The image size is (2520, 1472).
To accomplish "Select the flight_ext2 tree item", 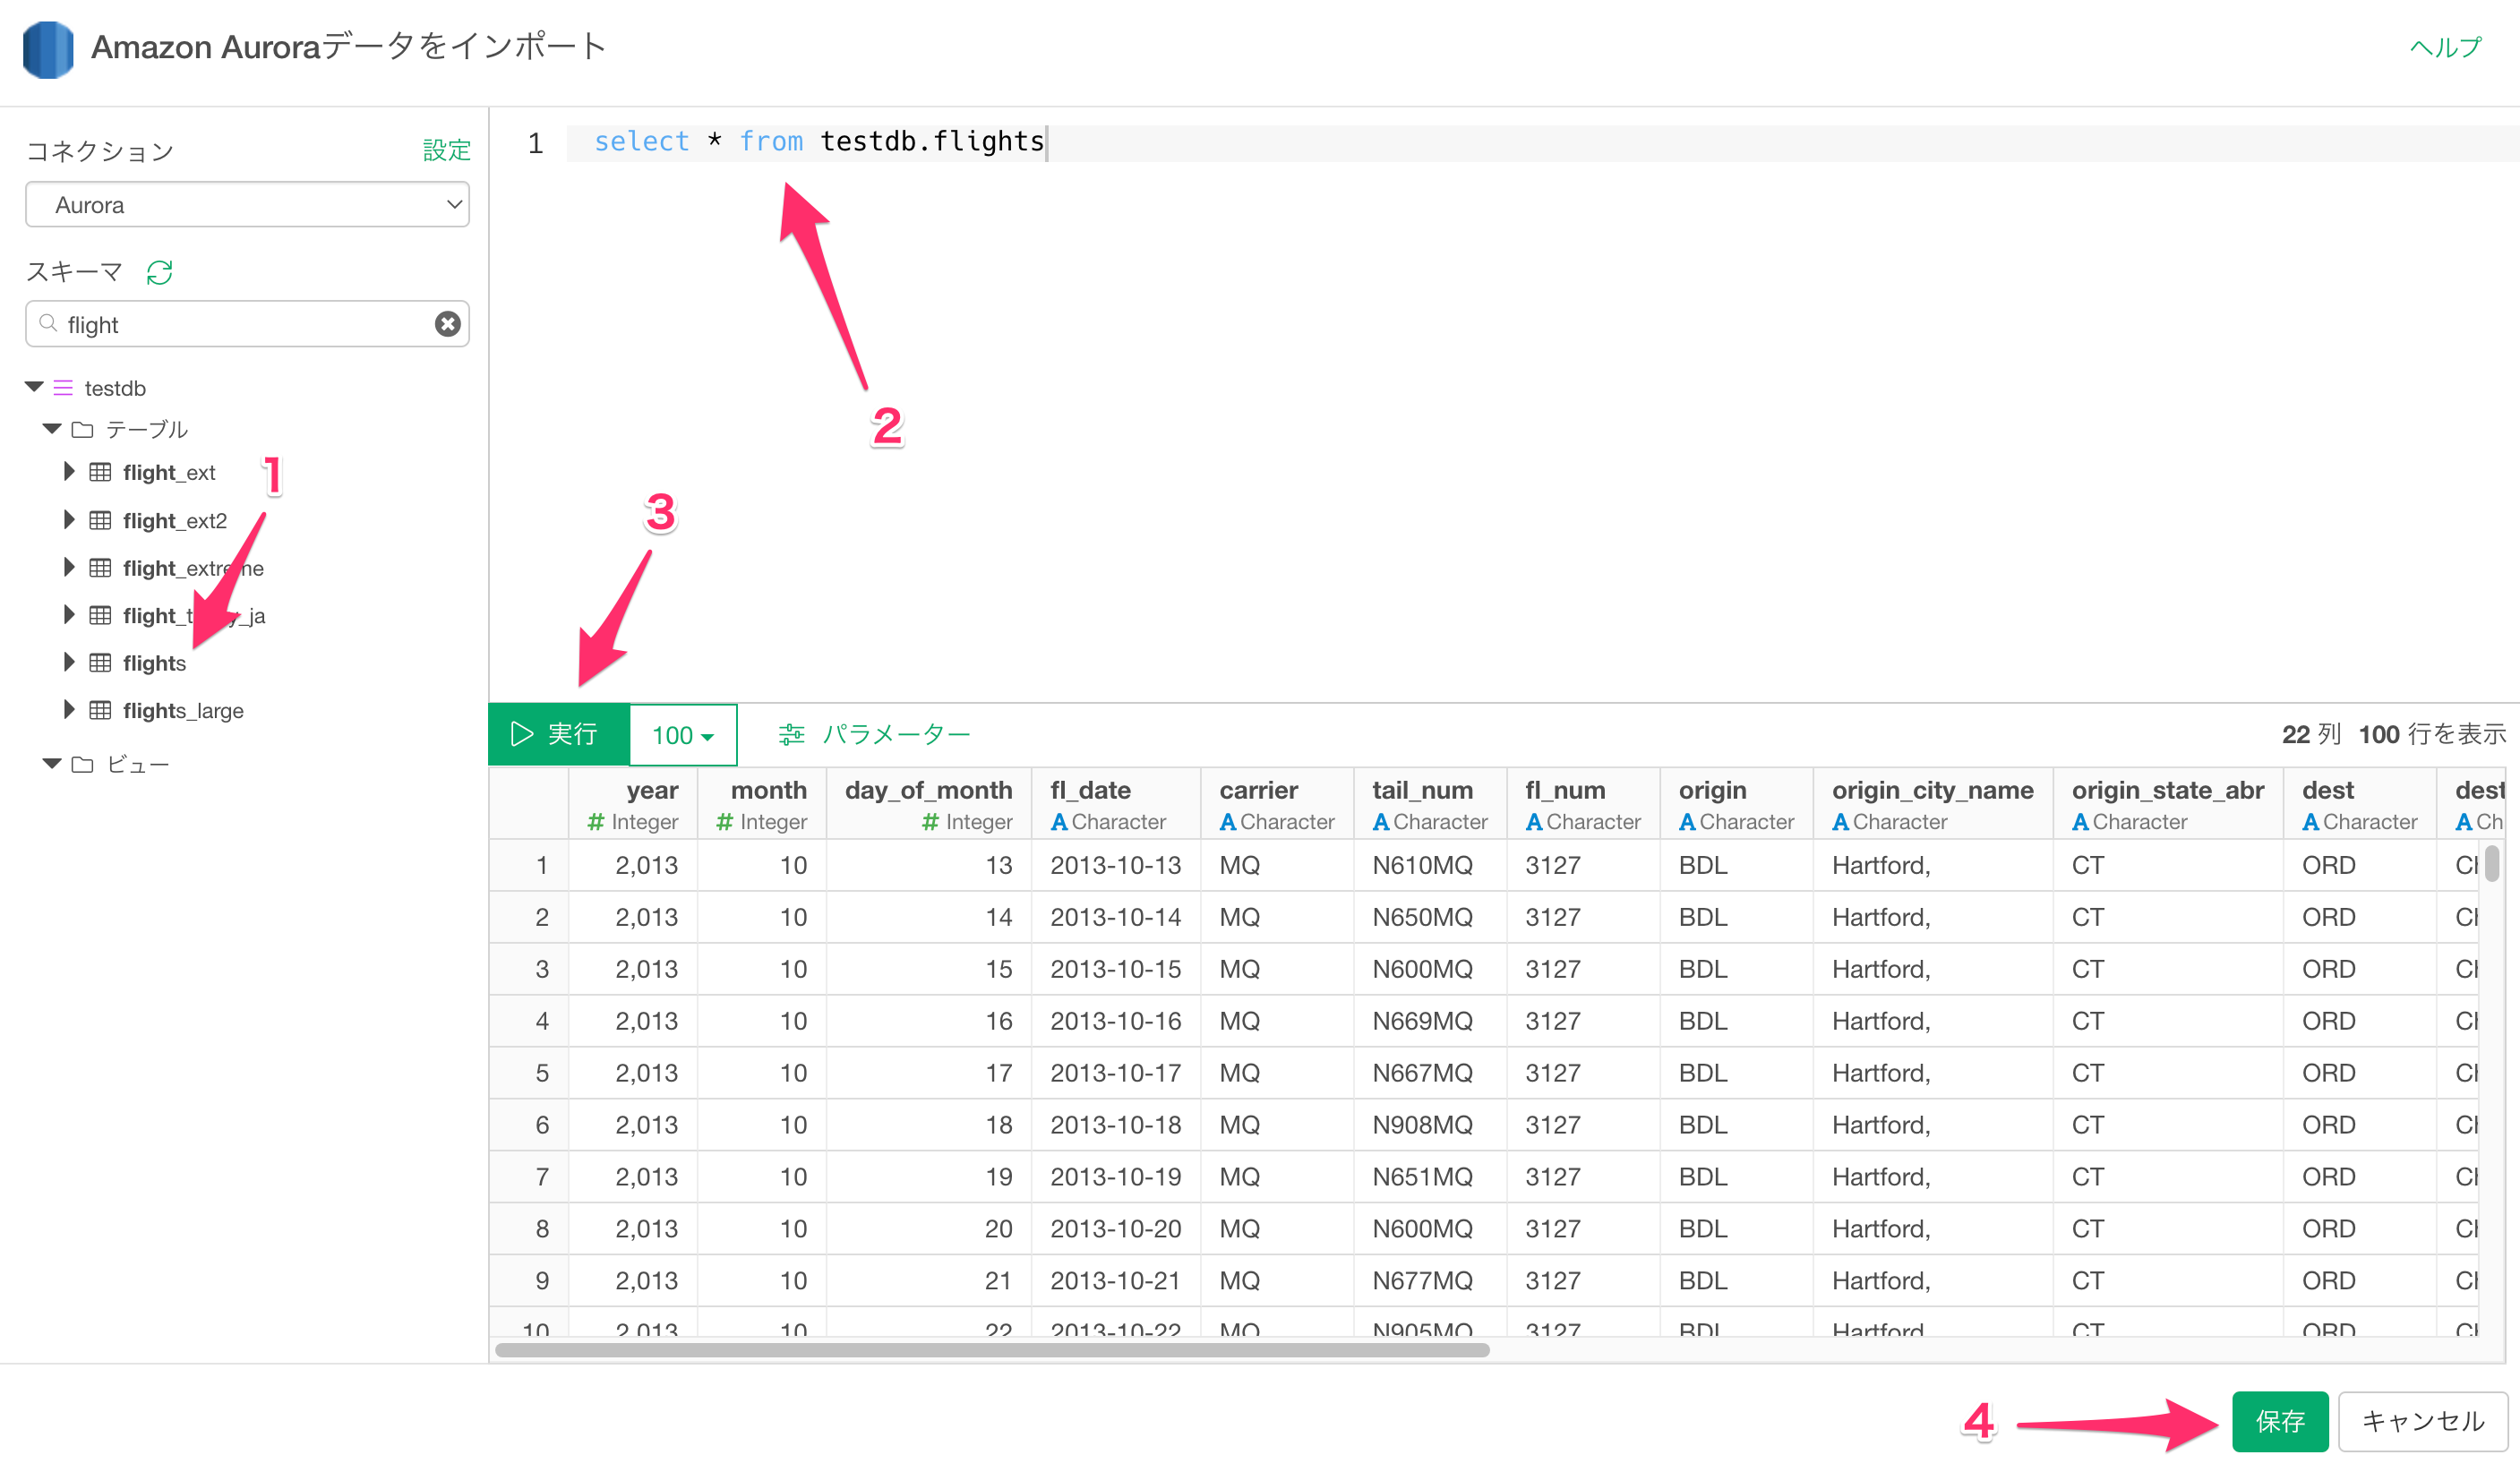I will click(175, 520).
